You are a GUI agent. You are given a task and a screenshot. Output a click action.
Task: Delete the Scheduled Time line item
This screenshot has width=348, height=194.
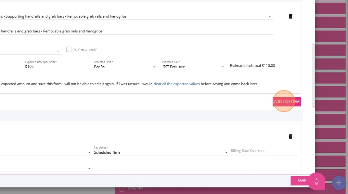(290, 136)
